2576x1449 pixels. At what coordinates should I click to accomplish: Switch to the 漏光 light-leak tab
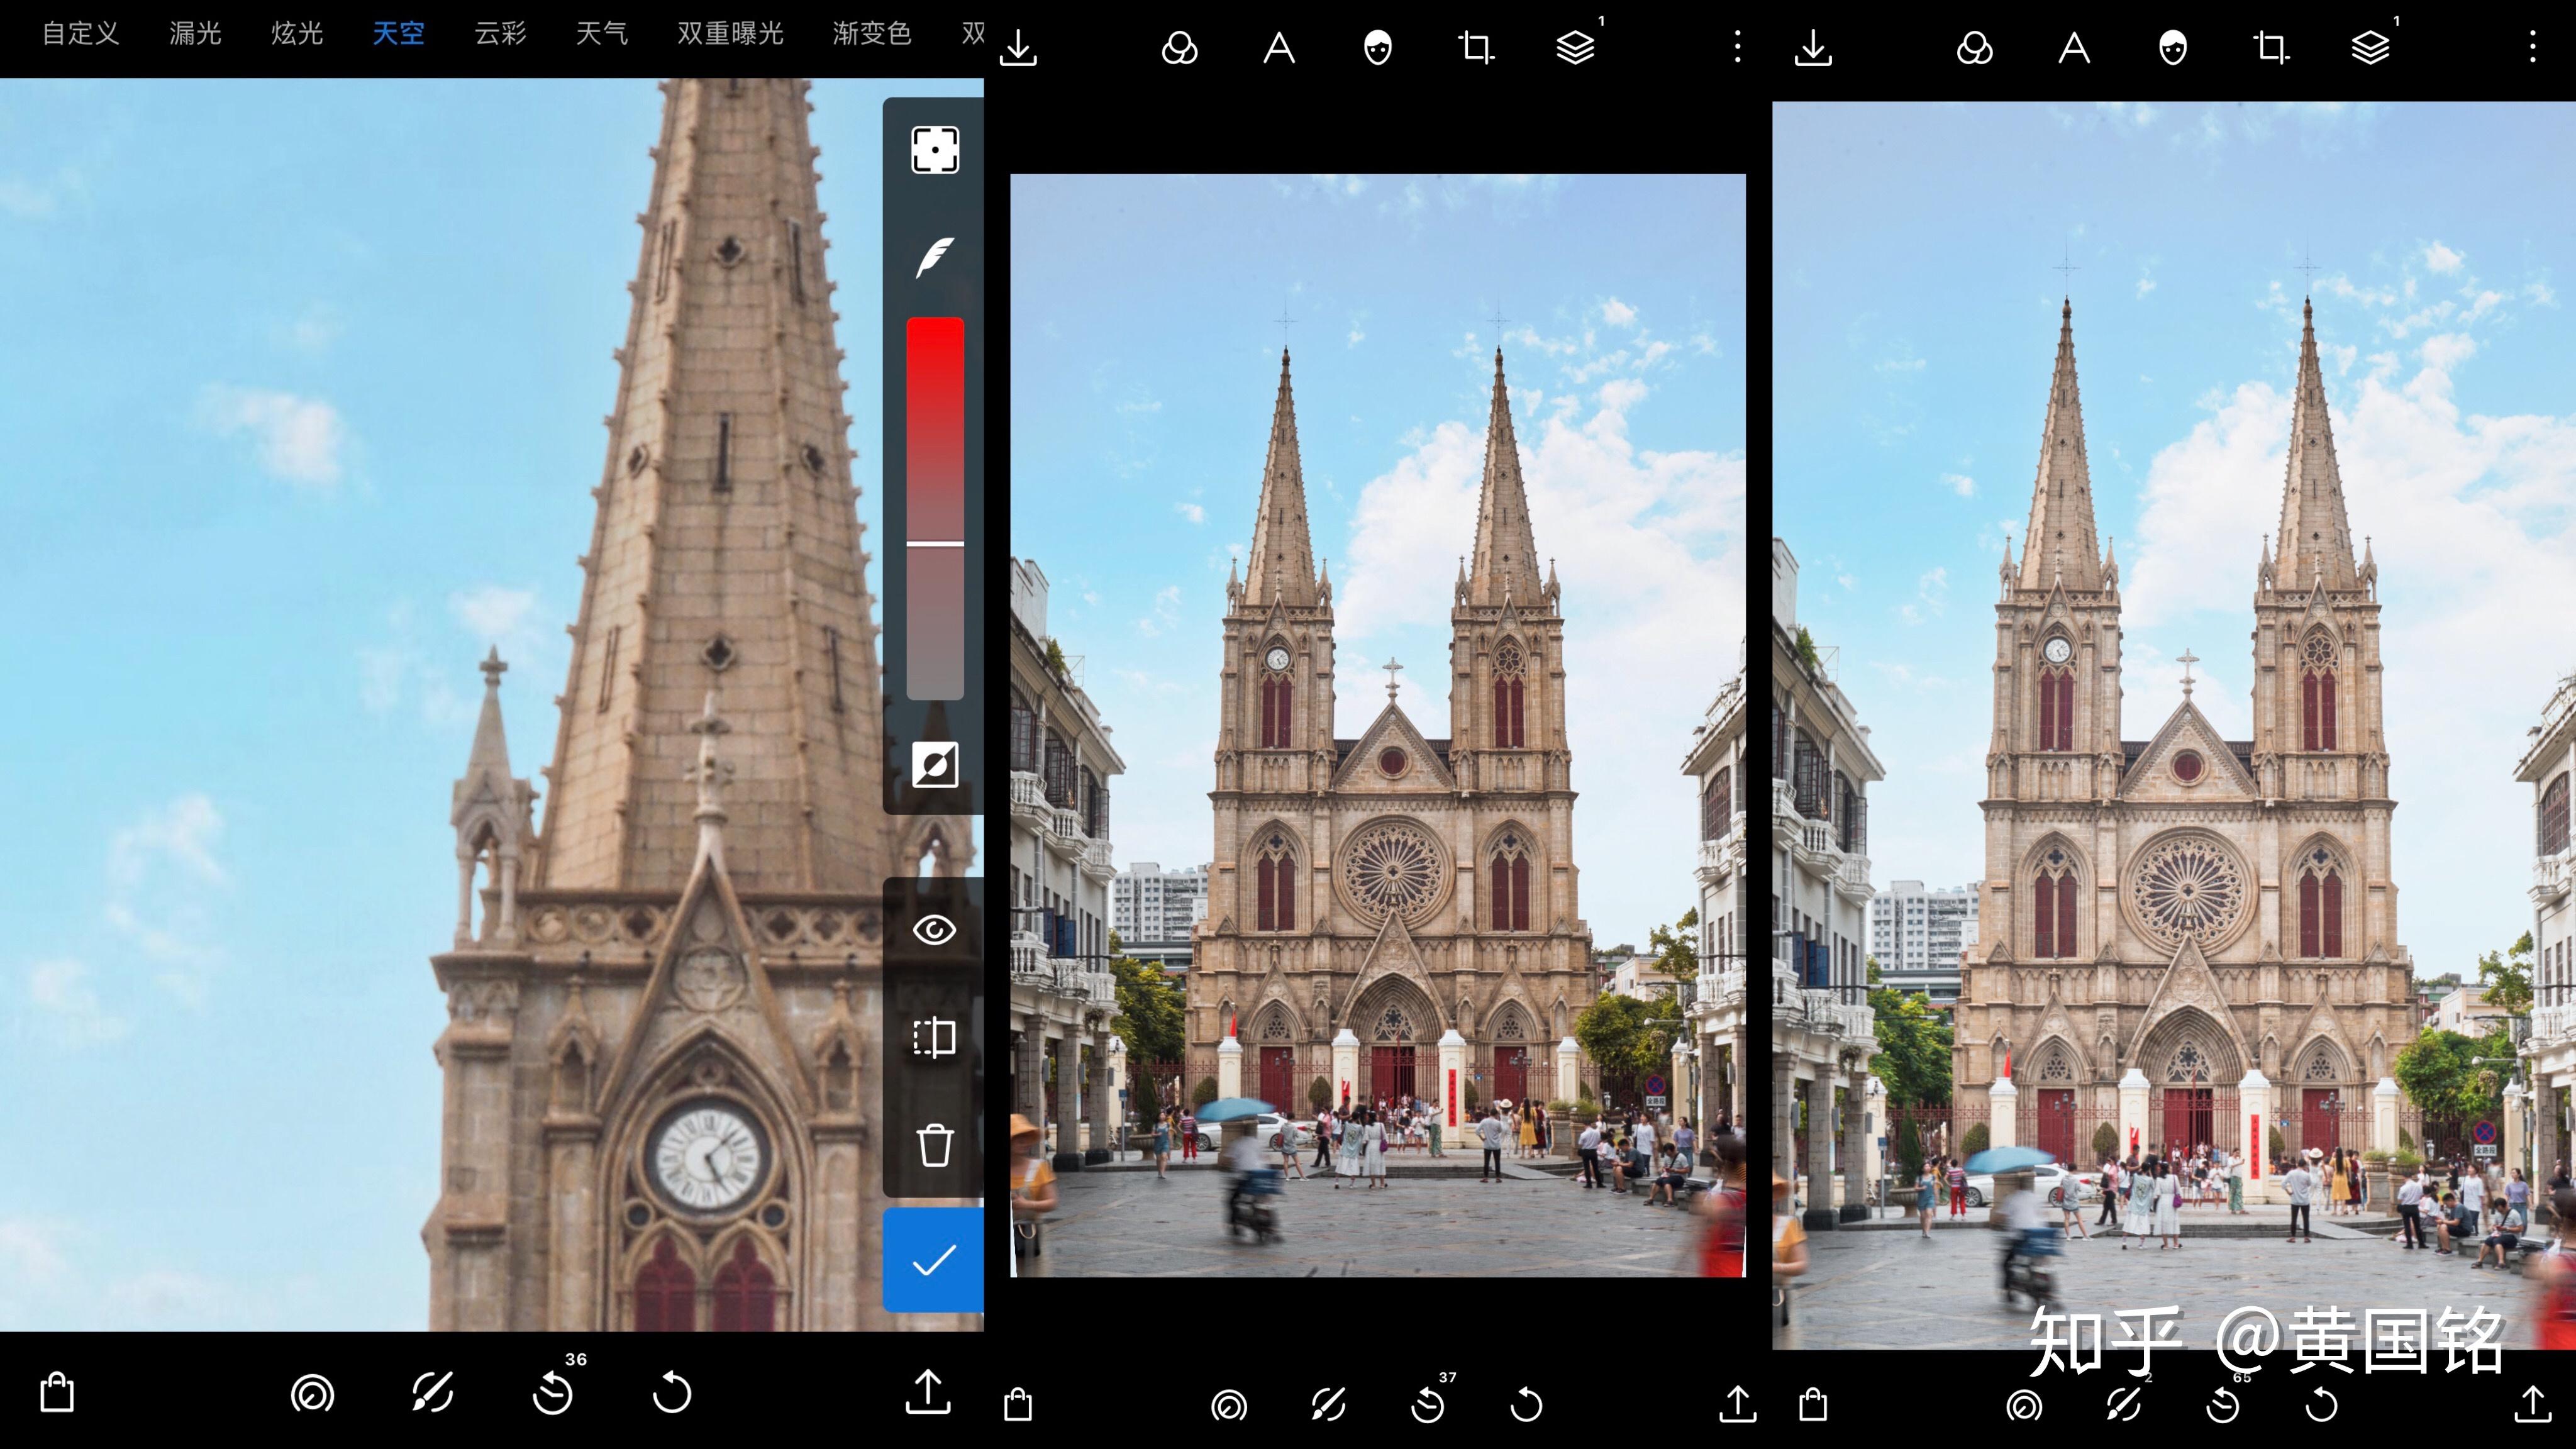click(195, 34)
